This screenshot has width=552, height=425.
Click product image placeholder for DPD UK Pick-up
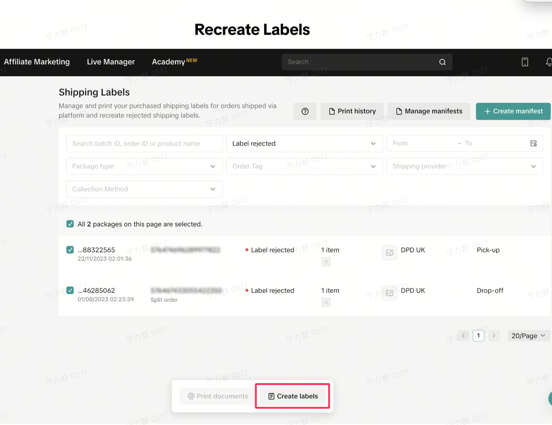tap(389, 252)
